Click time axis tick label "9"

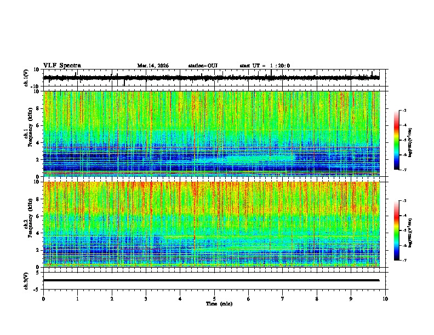tap(351, 299)
